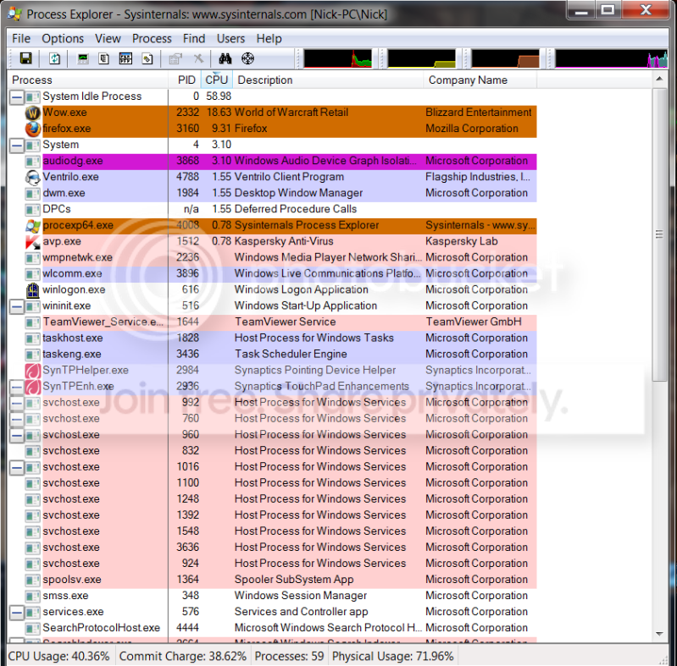This screenshot has height=666, width=677.
Task: Click the Properties toolbar icon
Action: [175, 58]
